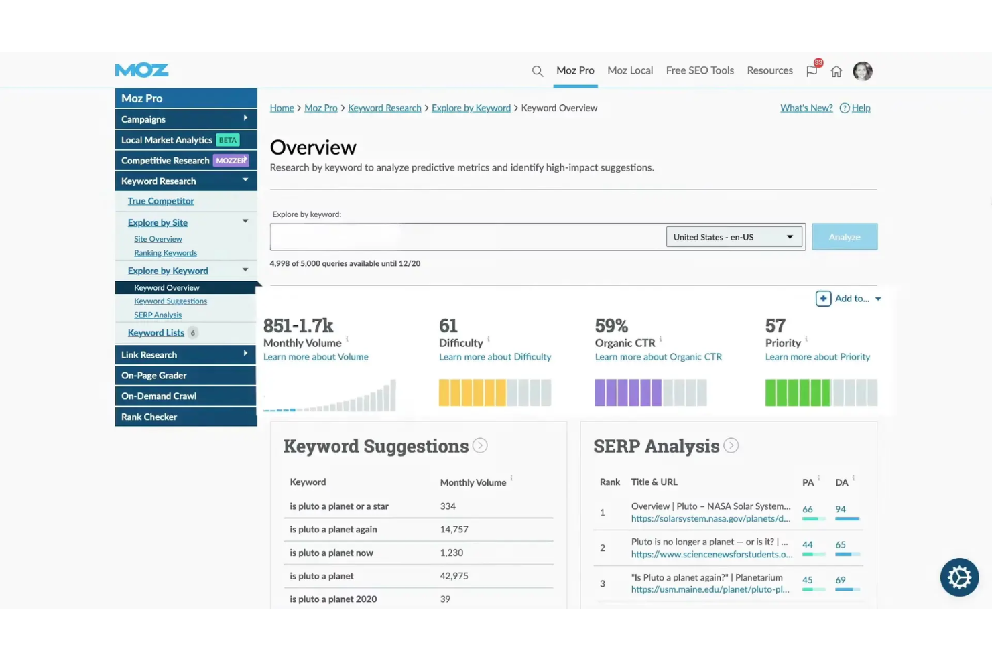Open SERP Analysis arrow circle icon

731,445
